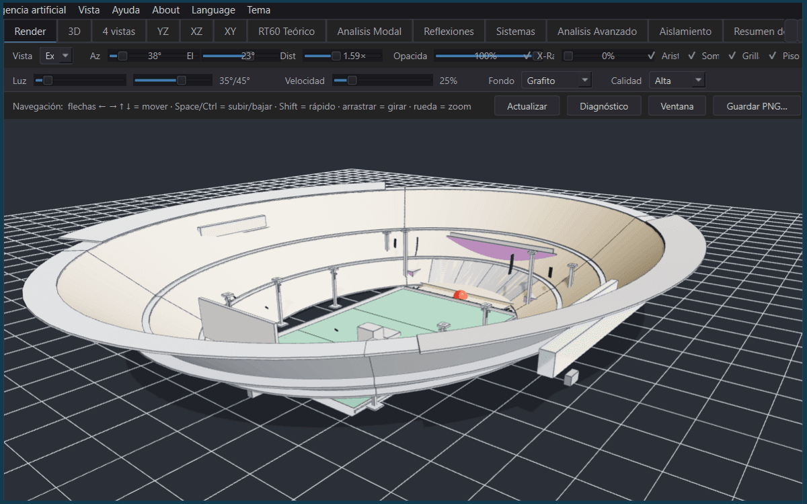The width and height of the screenshot is (807, 504).
Task: Open the Analisis Modal tab
Action: 369,31
